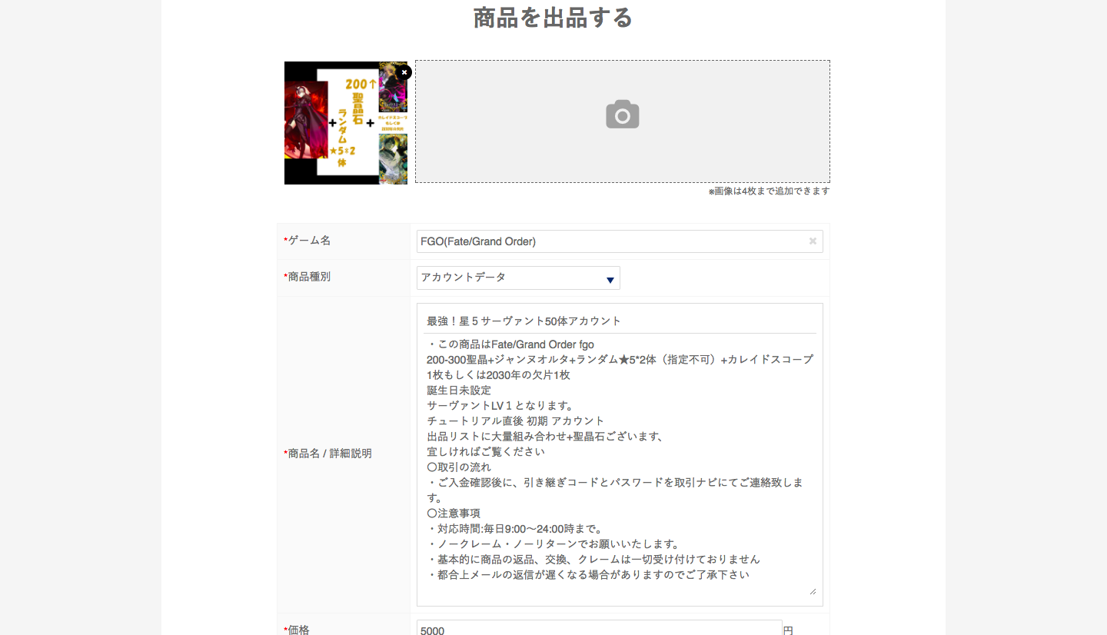The image size is (1107, 635).
Task: Remove the uploaded product image thumbnail
Action: click(x=404, y=72)
